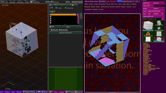
Task: Click Load Tool in ZBrush Tool palette
Action: click(148, 3)
